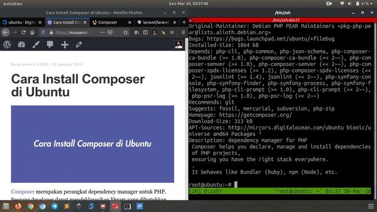Viewport: 377px width, 212px height.
Task: Click the tracking protection shield icon
Action: point(43,32)
